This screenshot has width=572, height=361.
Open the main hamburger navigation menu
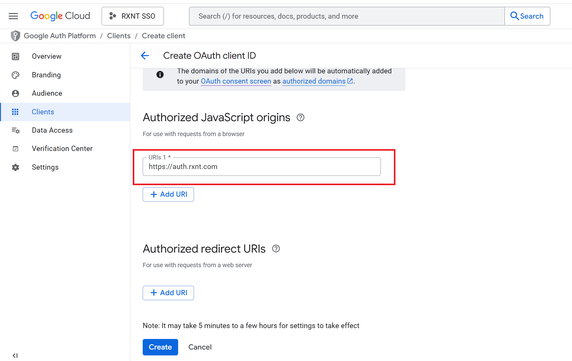point(13,16)
